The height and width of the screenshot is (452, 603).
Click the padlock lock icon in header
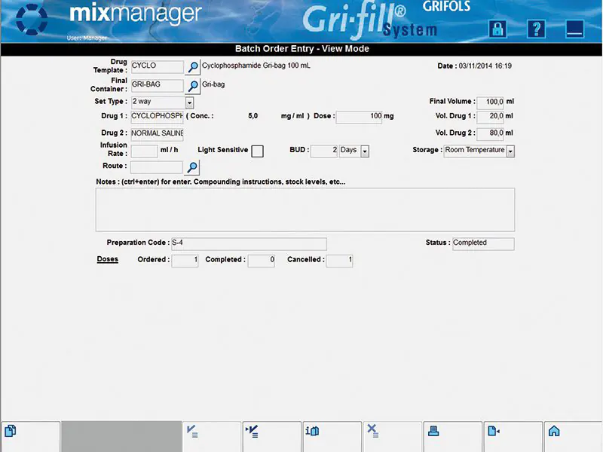[497, 29]
